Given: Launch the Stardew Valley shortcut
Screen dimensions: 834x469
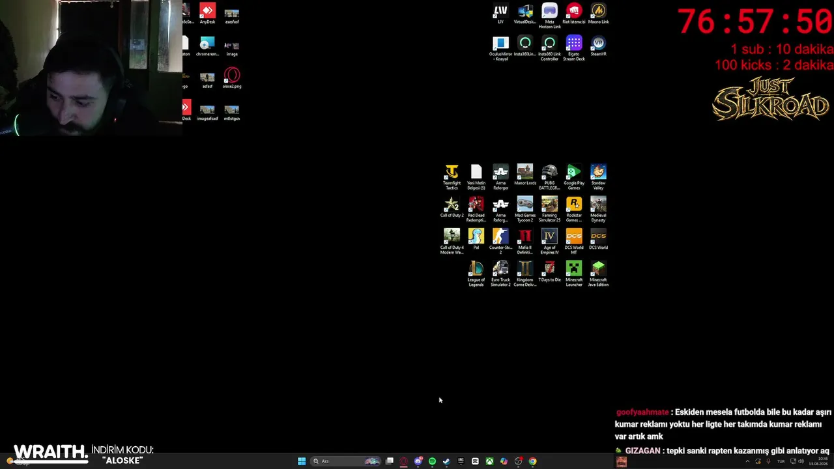Looking at the screenshot, I should click(x=598, y=177).
